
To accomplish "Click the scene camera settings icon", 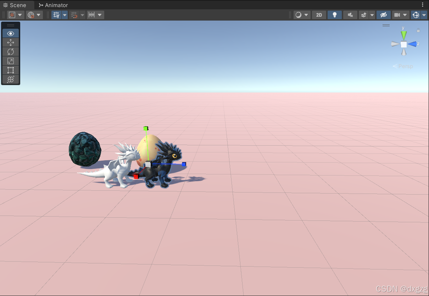I will (x=397, y=15).
